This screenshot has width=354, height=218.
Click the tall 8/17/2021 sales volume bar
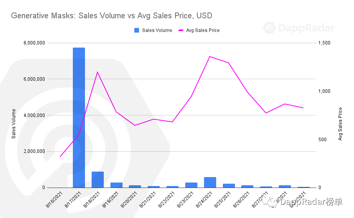(x=79, y=117)
